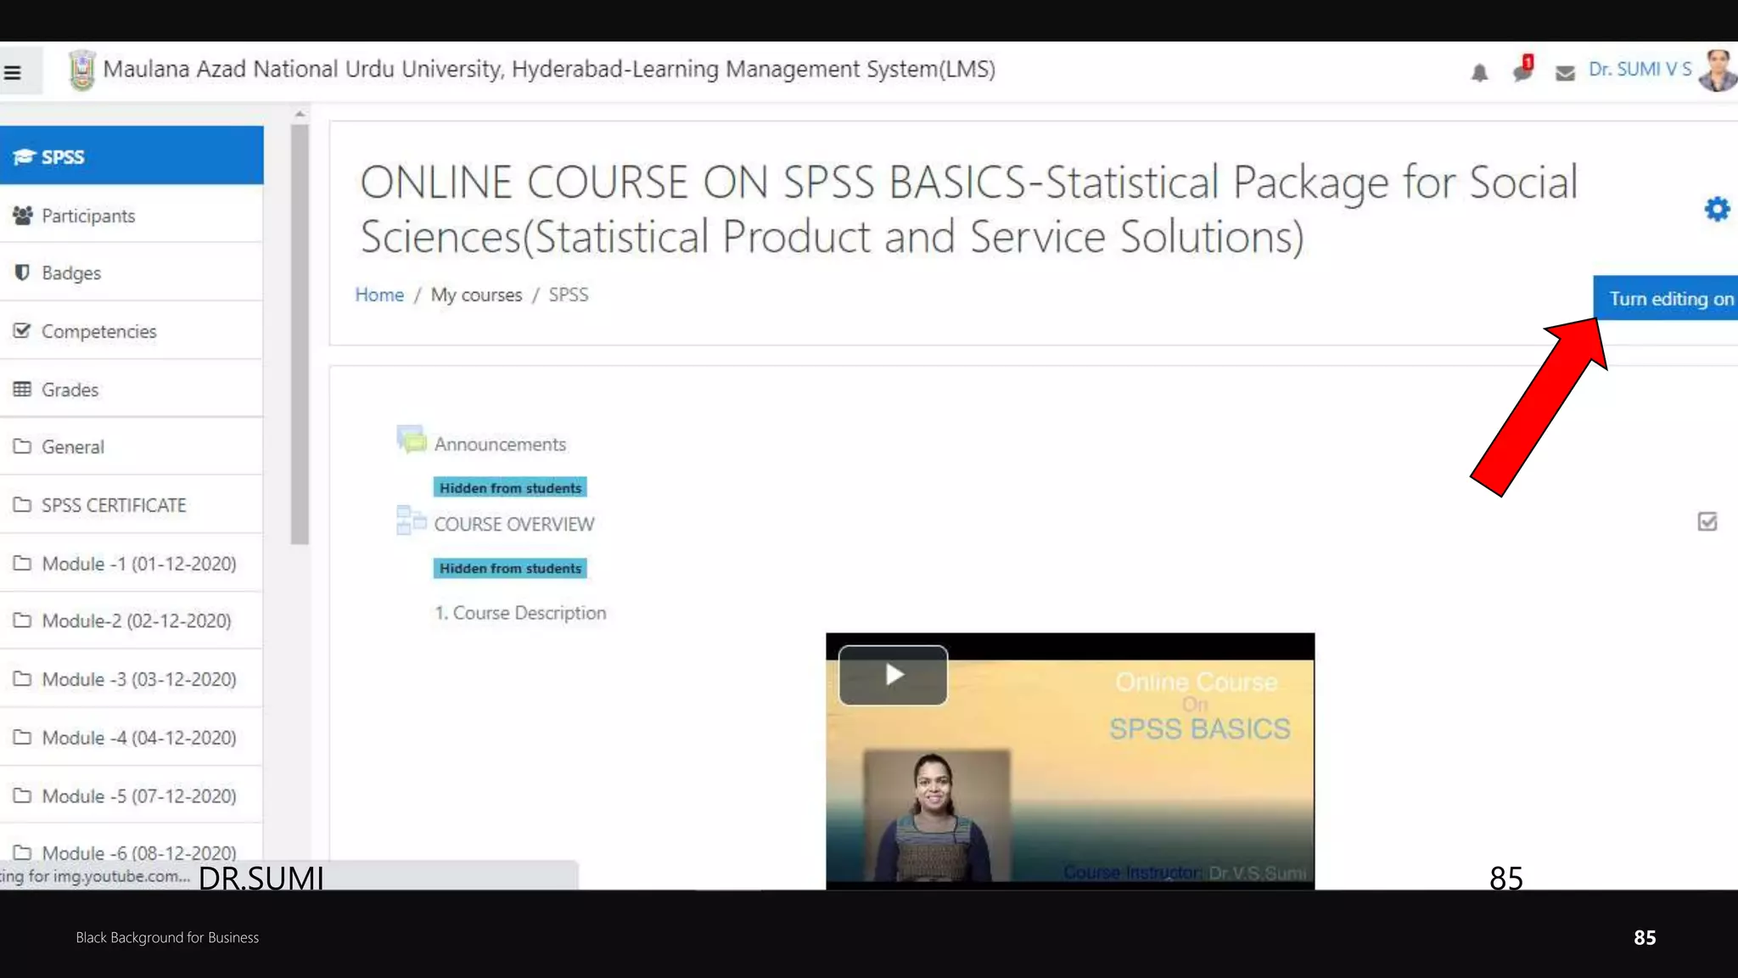This screenshot has width=1738, height=978.
Task: Click the COURSE OVERVIEW activity icon
Action: [411, 520]
